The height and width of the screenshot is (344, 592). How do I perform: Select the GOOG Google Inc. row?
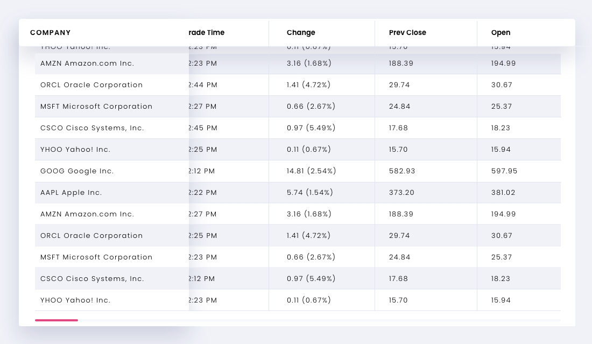point(77,171)
